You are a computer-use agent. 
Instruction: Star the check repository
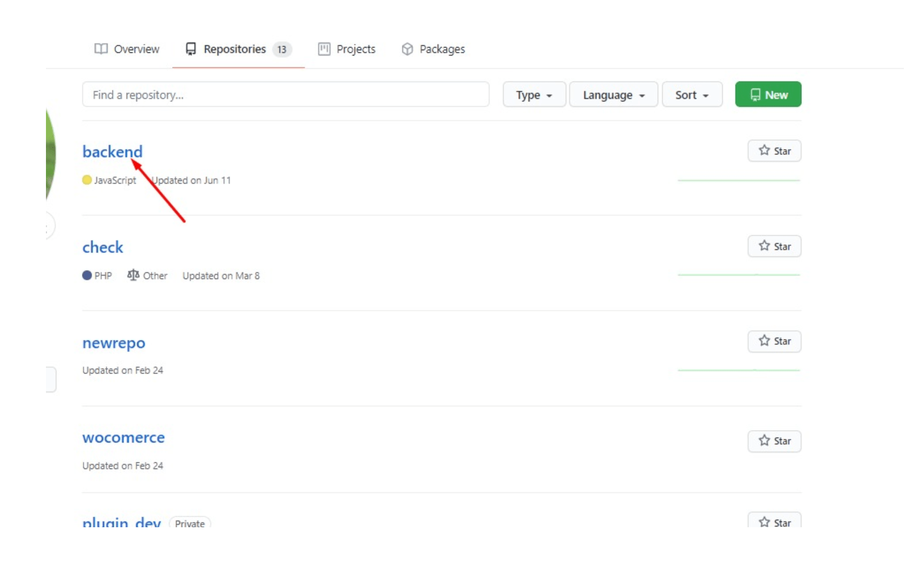click(x=774, y=246)
